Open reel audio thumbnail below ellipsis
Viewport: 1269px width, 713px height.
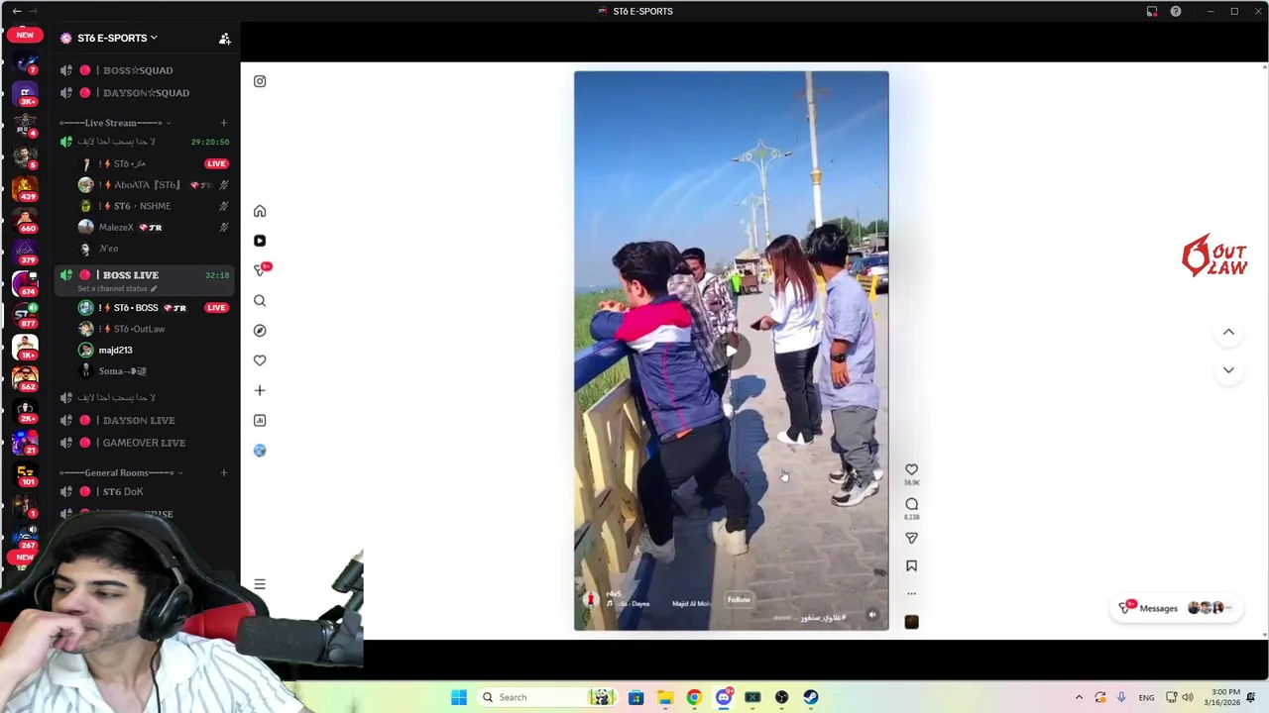[911, 622]
